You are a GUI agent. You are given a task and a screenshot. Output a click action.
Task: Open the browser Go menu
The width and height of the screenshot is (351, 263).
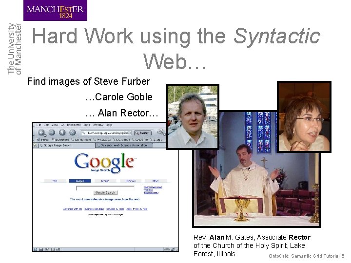(x=62, y=125)
